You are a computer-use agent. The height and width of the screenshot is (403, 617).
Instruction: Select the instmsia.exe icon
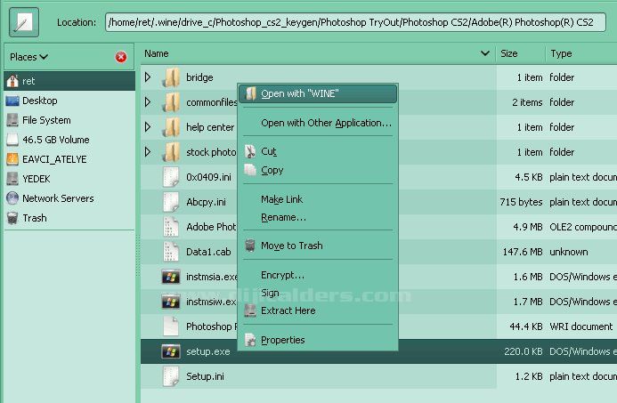pos(171,277)
